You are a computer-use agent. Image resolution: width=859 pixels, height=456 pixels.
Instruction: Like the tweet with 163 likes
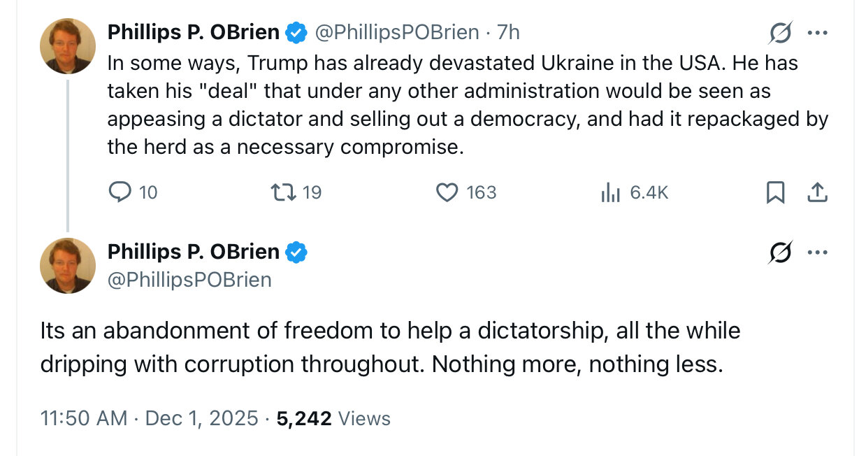(447, 192)
